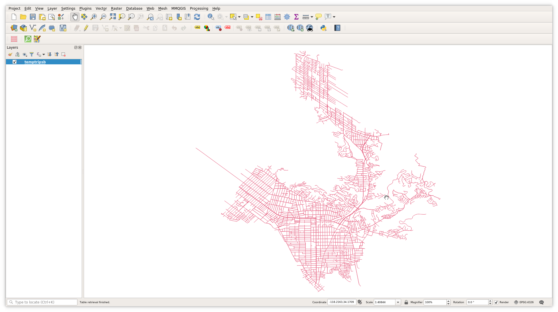This screenshot has height=312, width=558.
Task: Click the Type to locate search field
Action: pyautogui.click(x=42, y=302)
